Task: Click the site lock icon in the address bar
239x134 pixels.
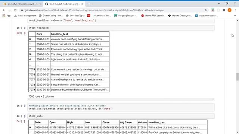Action: pyautogui.click(x=22, y=10)
